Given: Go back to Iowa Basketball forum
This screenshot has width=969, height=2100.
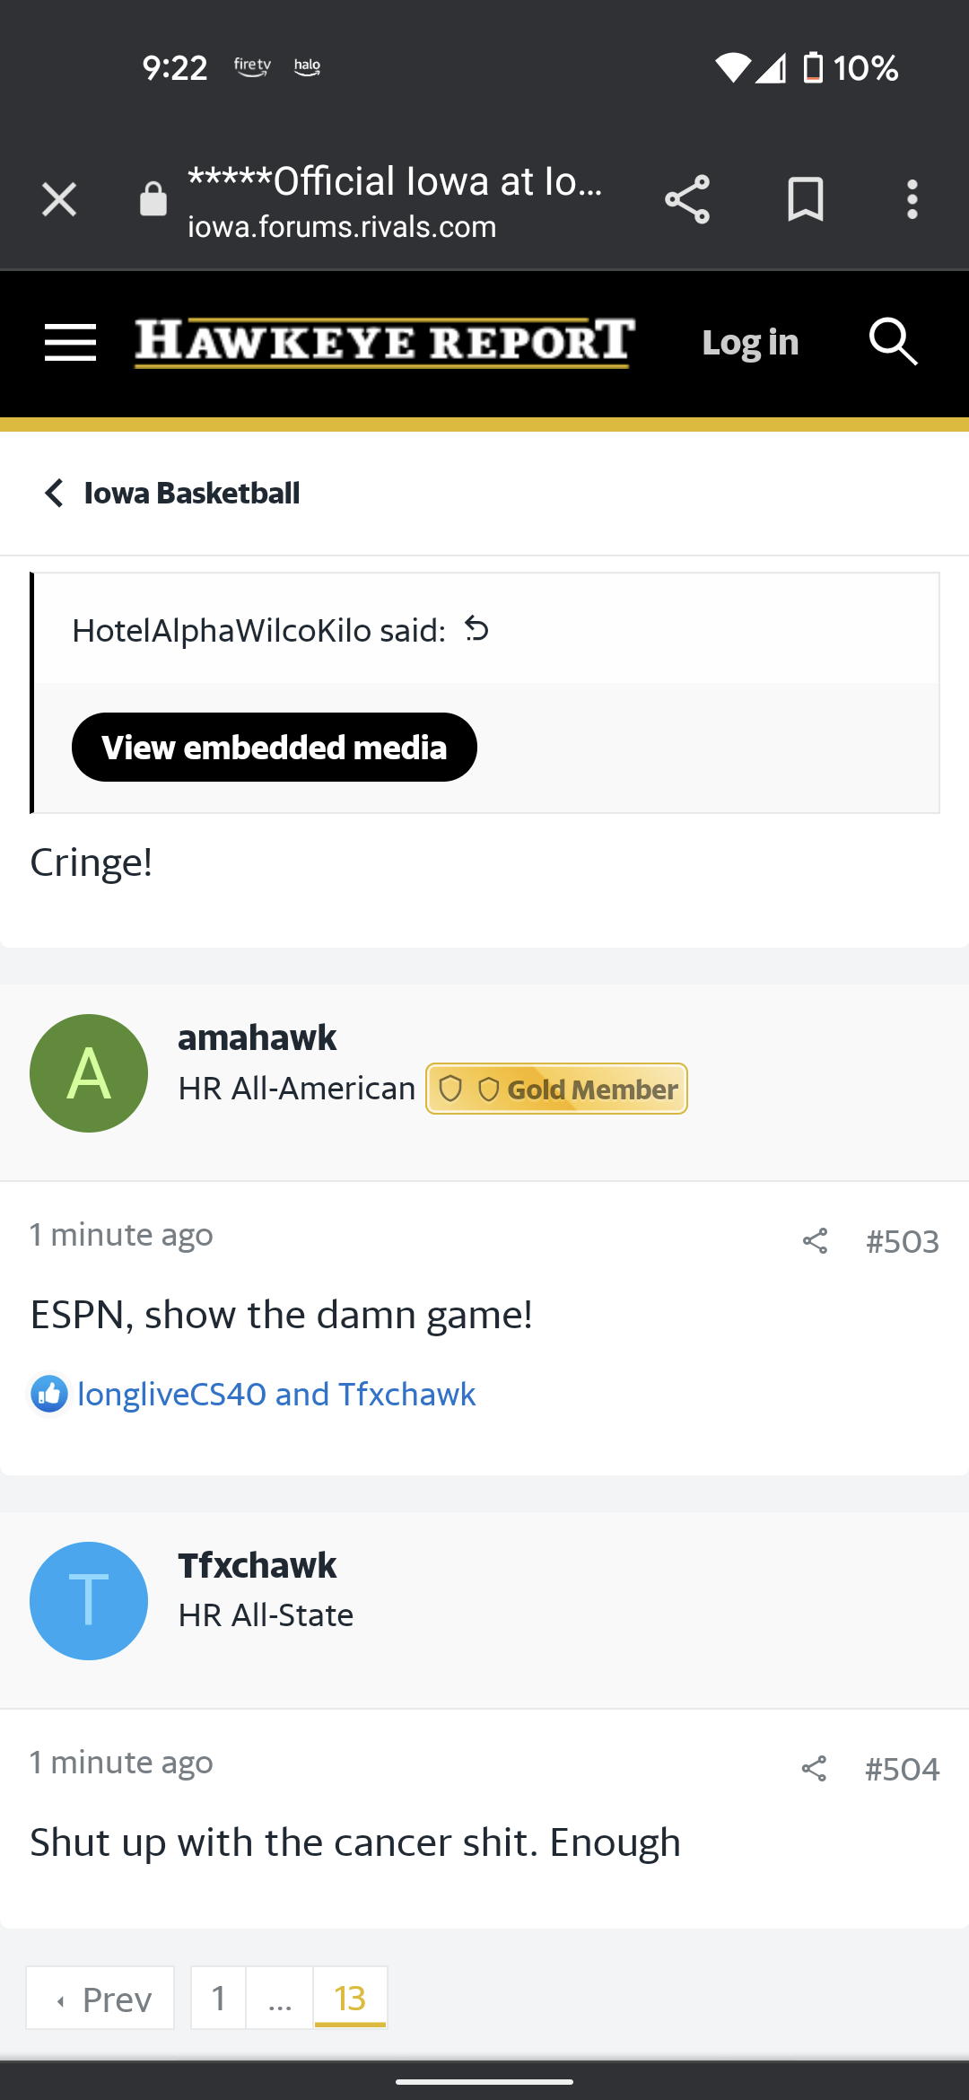Looking at the screenshot, I should coord(172,493).
